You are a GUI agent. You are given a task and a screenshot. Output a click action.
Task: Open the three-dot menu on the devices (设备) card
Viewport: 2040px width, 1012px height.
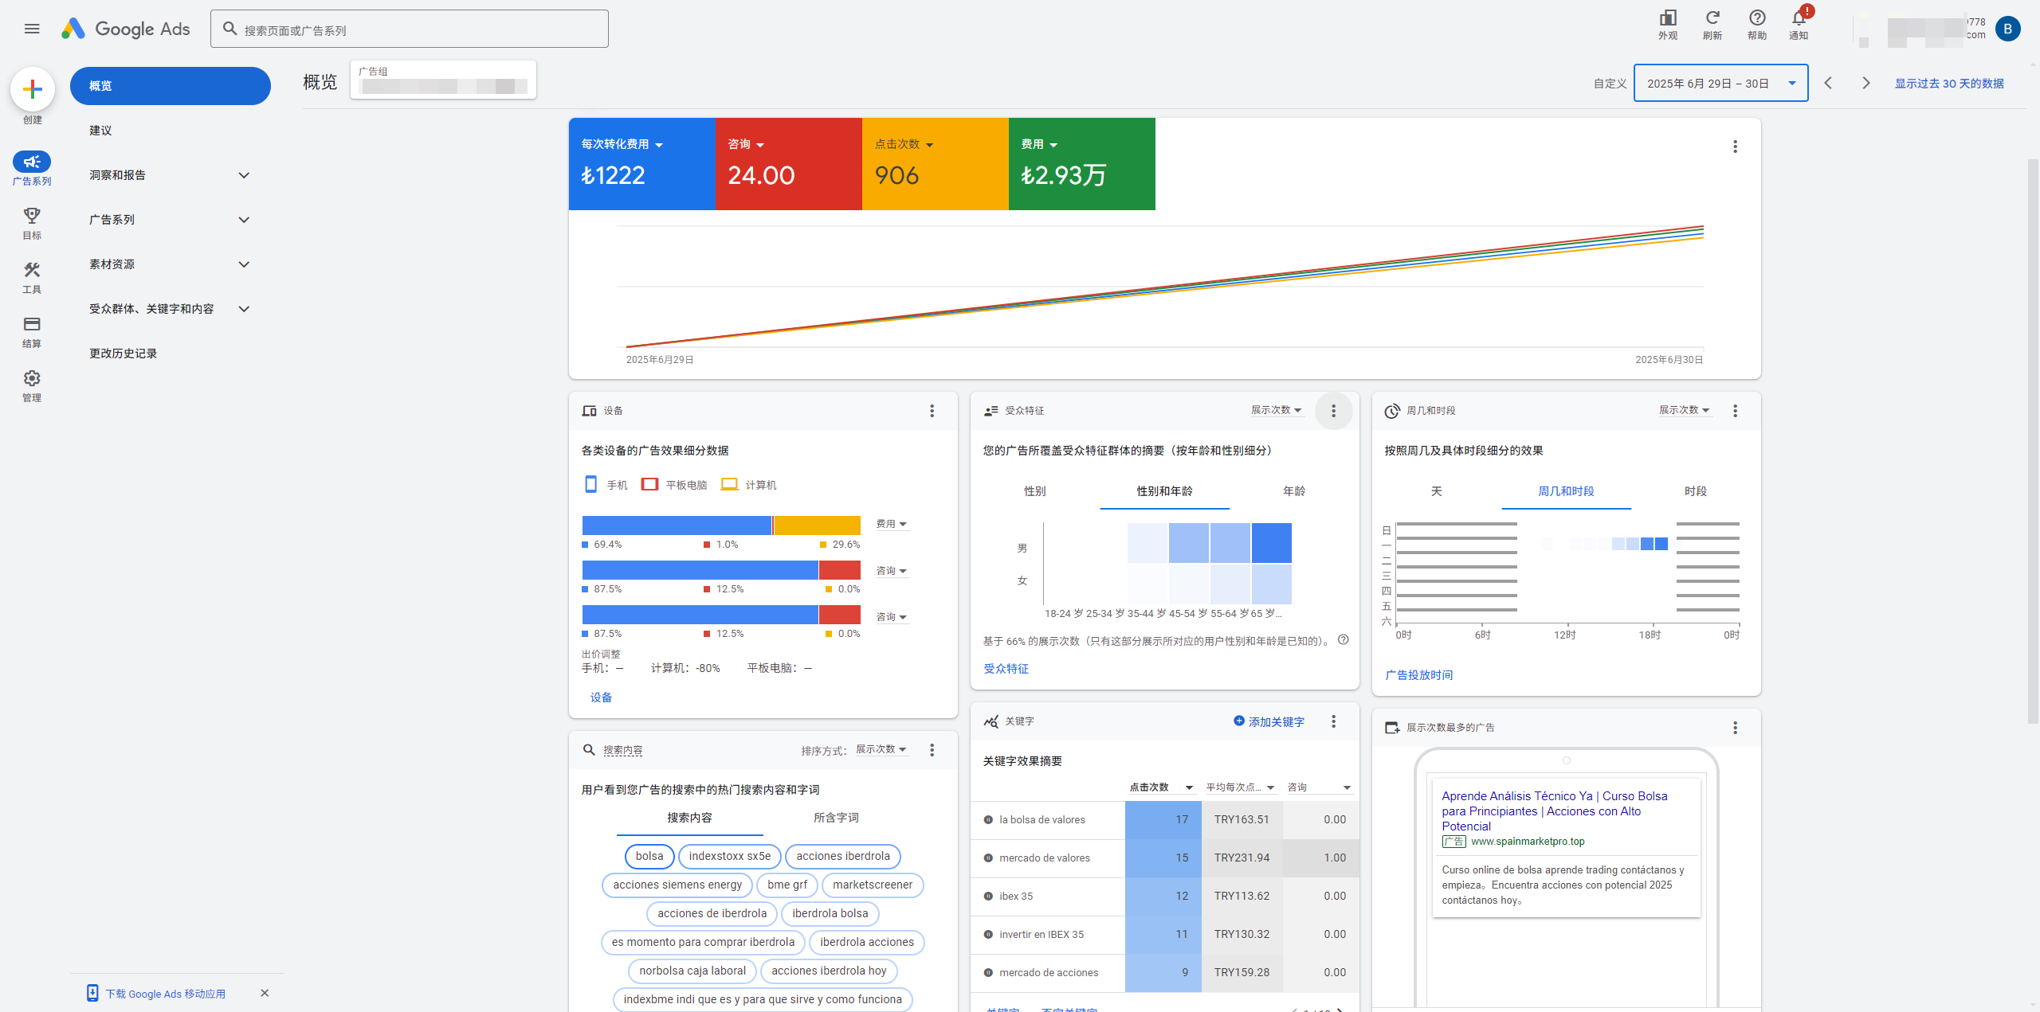pyautogui.click(x=932, y=411)
